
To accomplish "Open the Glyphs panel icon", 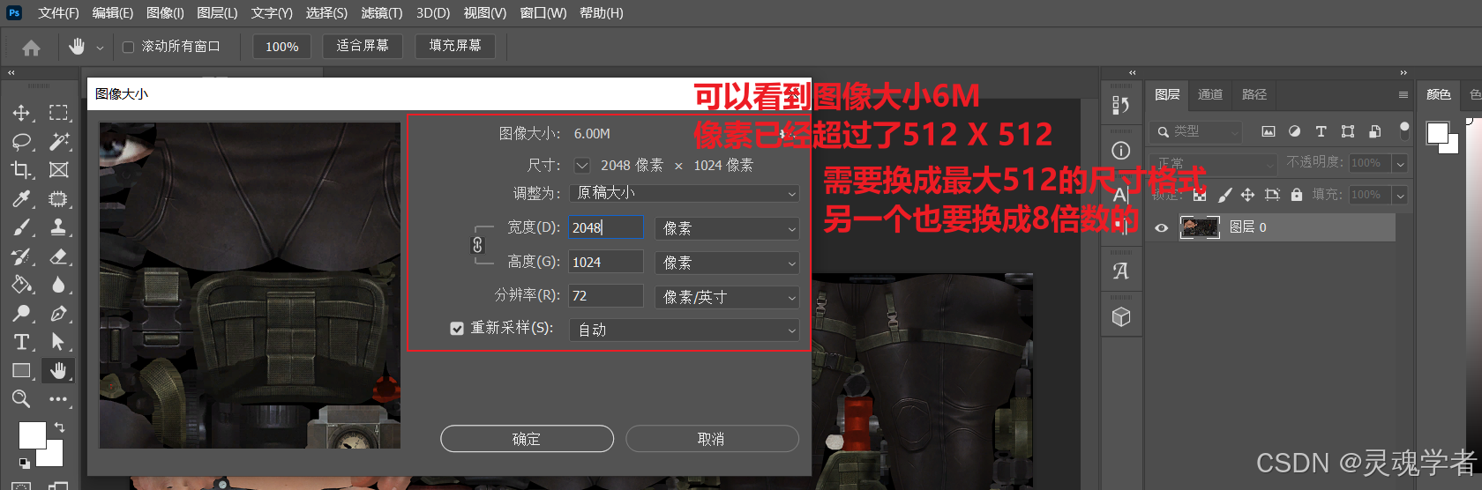I will (1121, 271).
